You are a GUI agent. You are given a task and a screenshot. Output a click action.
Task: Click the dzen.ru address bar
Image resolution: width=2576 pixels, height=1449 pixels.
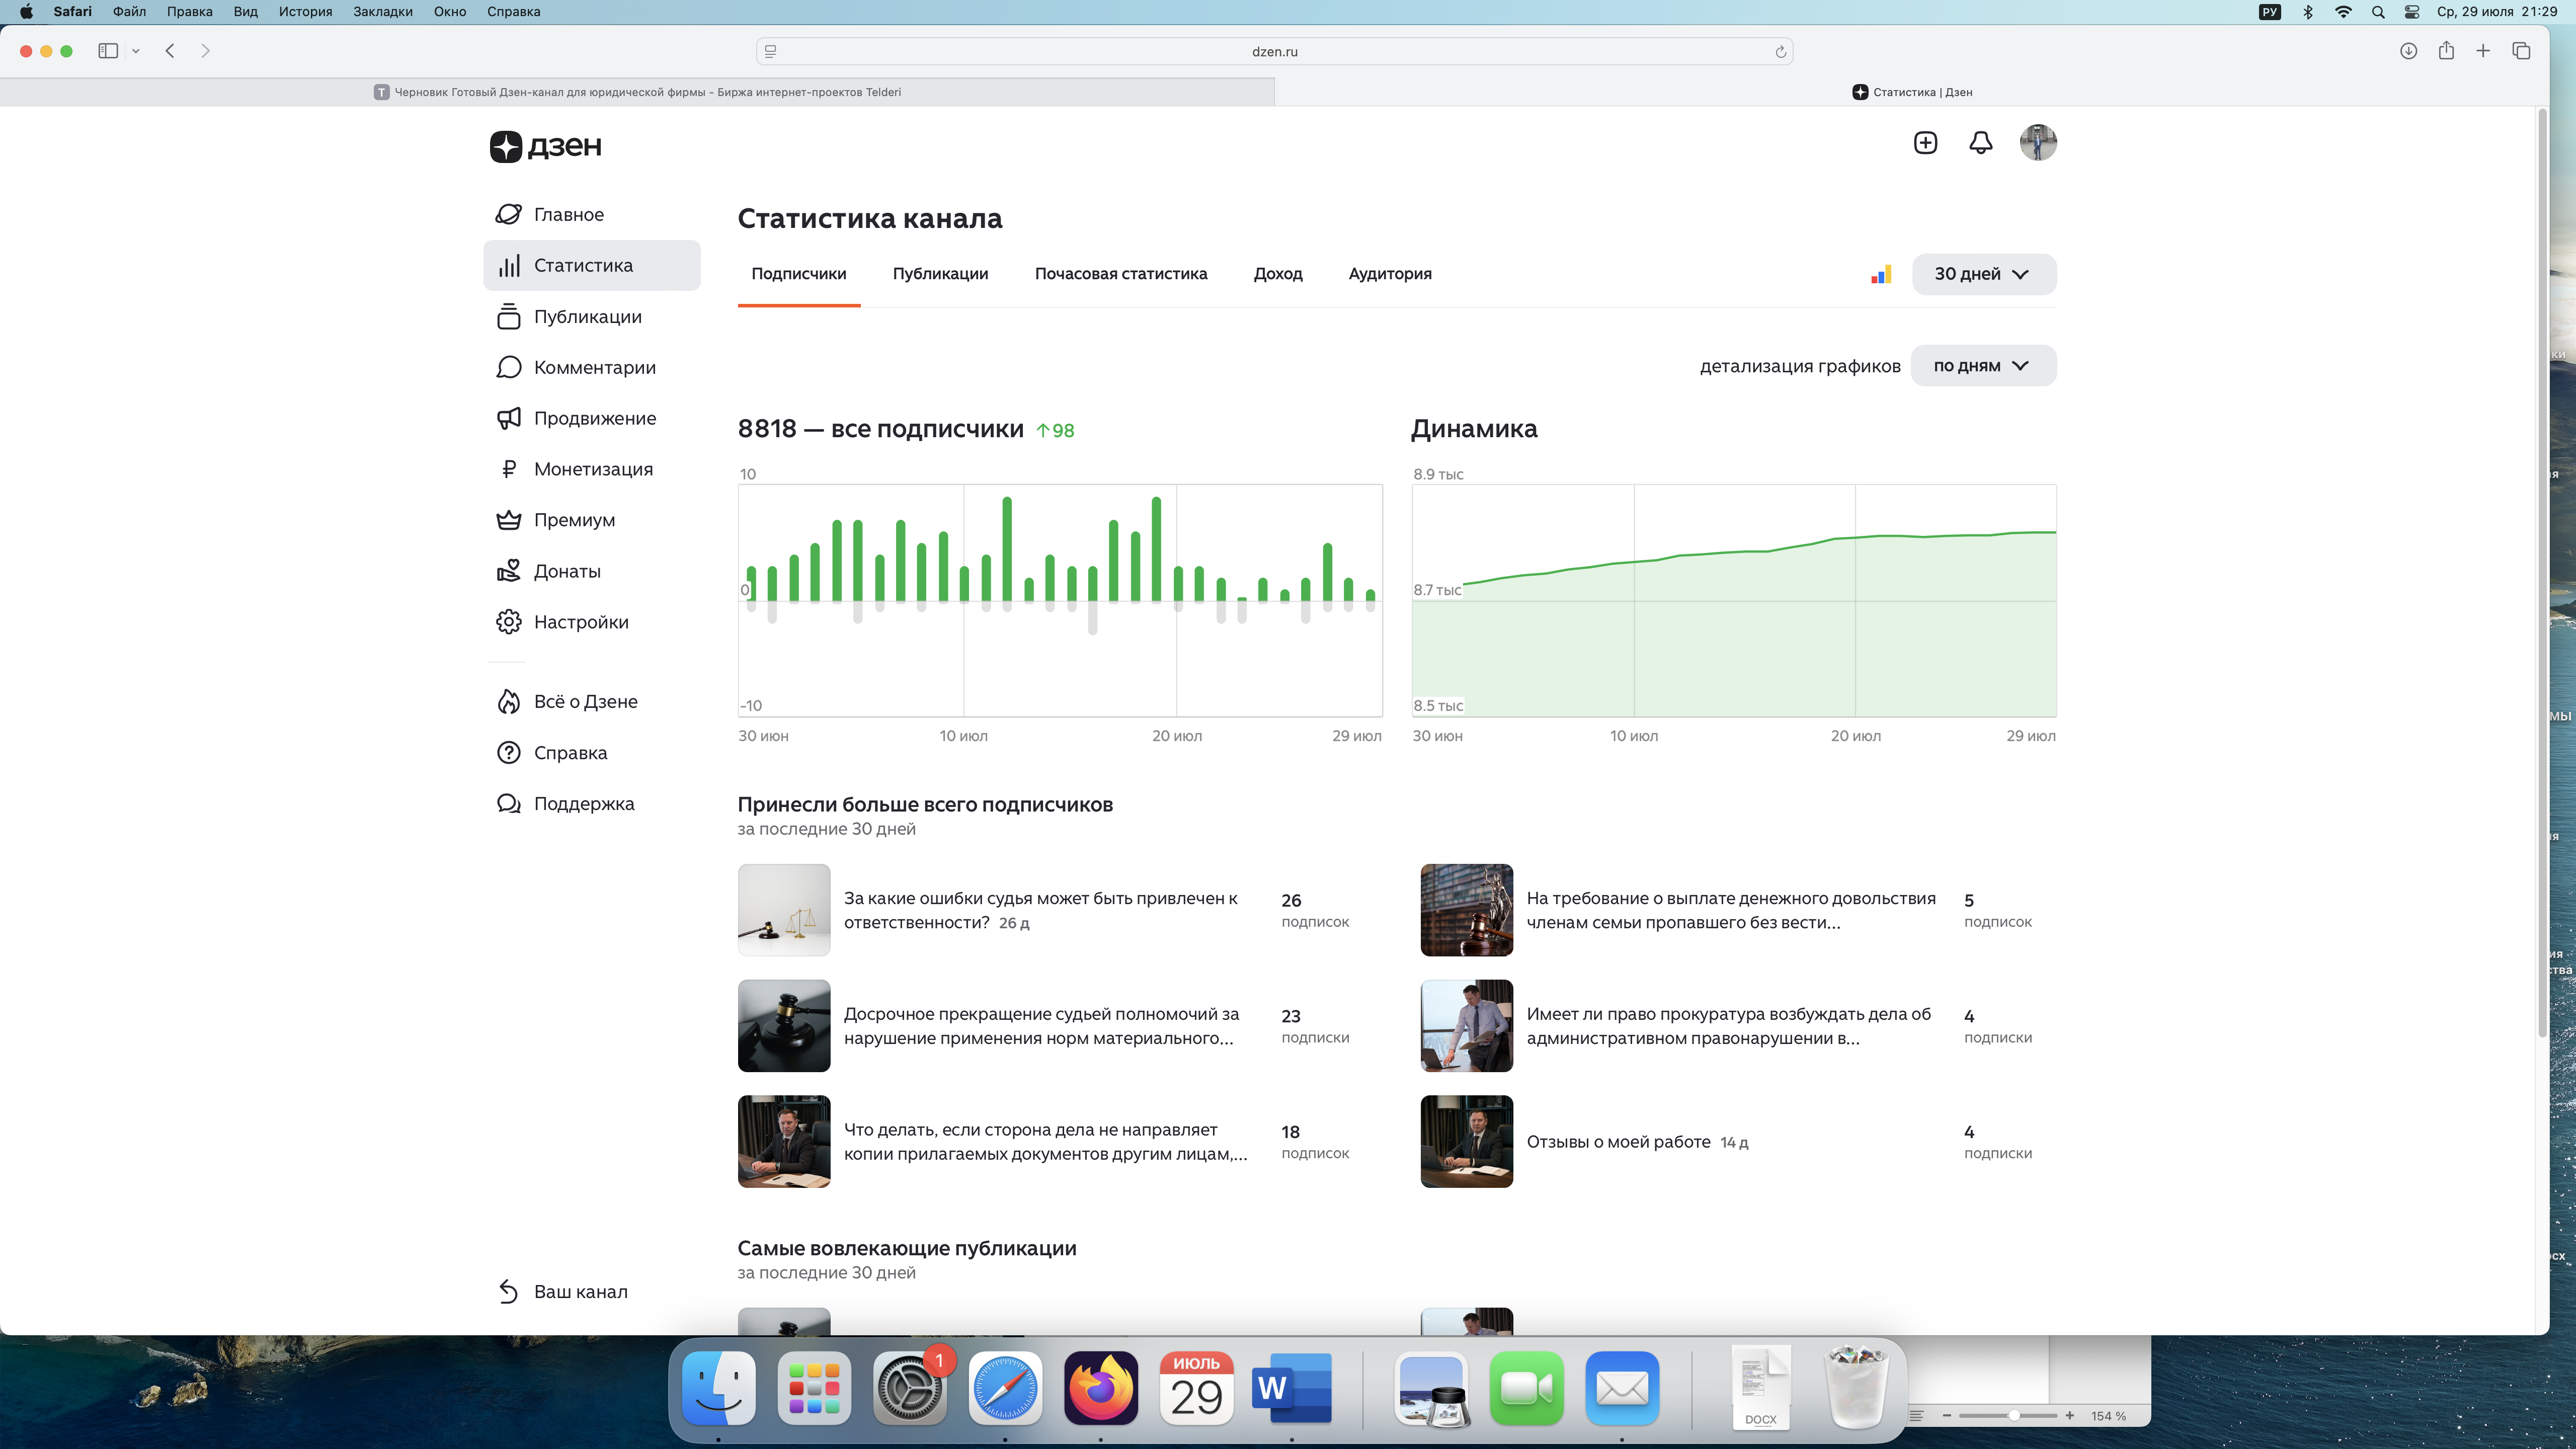coord(1274,52)
